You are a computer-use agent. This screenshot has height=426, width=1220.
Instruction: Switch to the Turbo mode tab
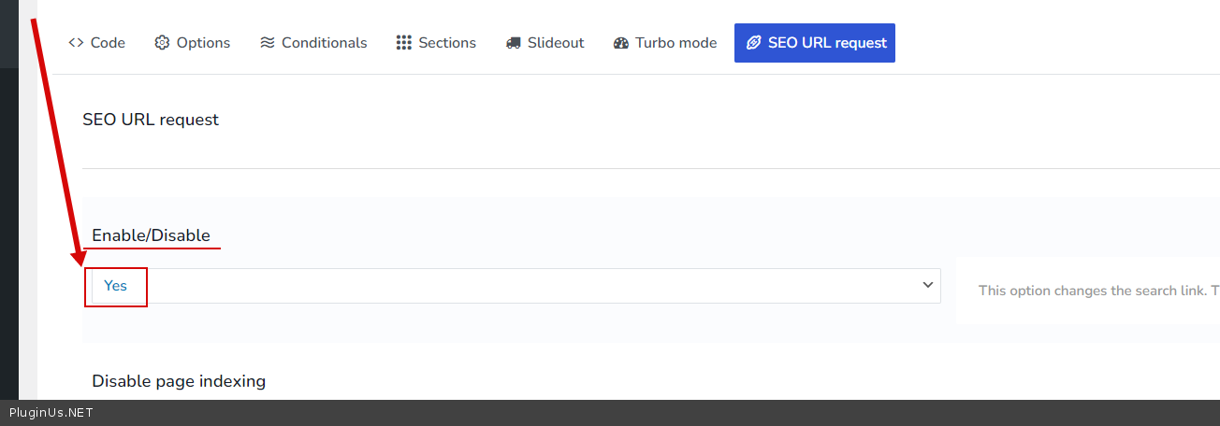pyautogui.click(x=675, y=43)
